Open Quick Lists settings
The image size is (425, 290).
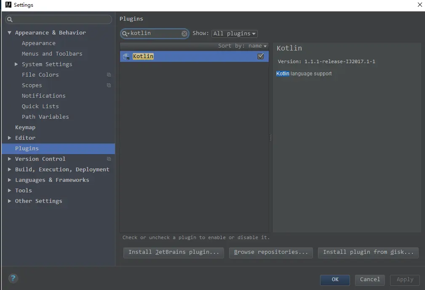point(40,106)
